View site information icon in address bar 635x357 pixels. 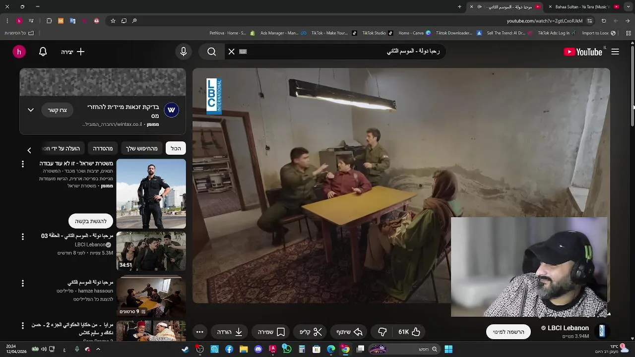[x=589, y=21]
